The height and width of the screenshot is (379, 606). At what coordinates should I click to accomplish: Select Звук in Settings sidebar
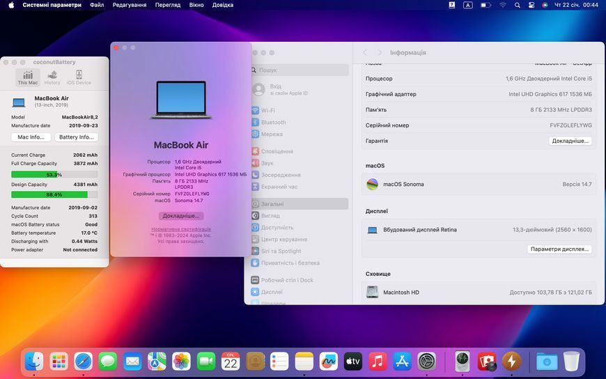tap(300, 163)
